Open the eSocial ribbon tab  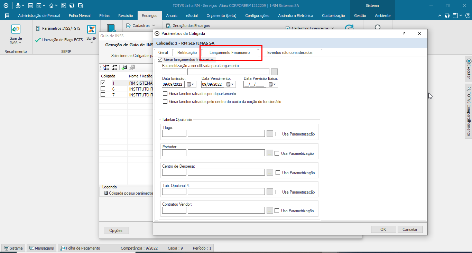pyautogui.click(x=192, y=16)
